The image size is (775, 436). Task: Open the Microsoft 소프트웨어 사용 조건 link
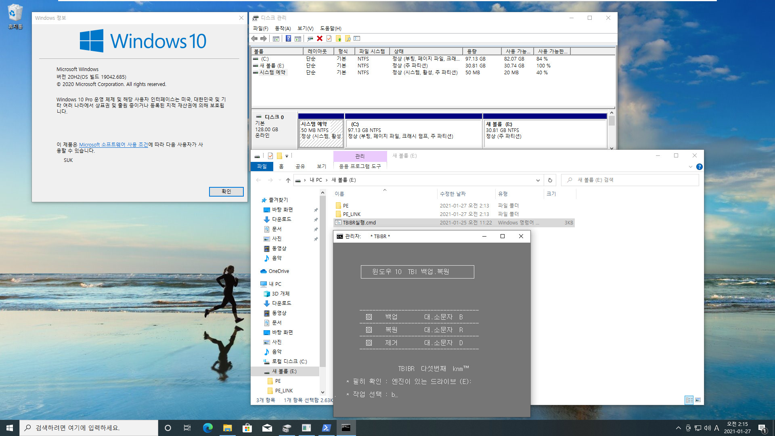click(x=113, y=145)
